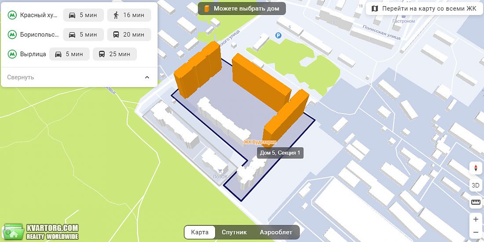The image size is (484, 242).
Task: Select the left orange building block
Action: point(198,70)
